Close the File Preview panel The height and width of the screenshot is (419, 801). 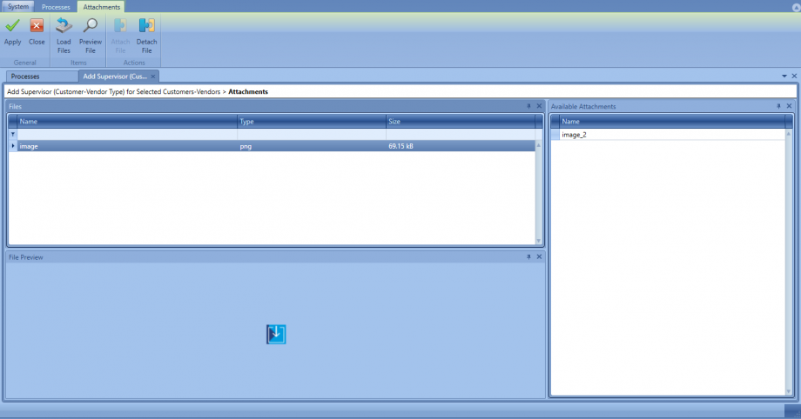click(x=539, y=256)
